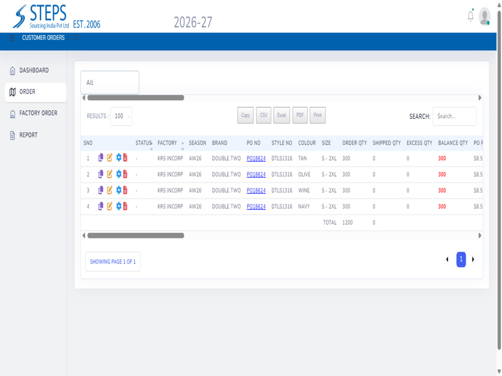
Task: Click the Print button
Action: (318, 115)
